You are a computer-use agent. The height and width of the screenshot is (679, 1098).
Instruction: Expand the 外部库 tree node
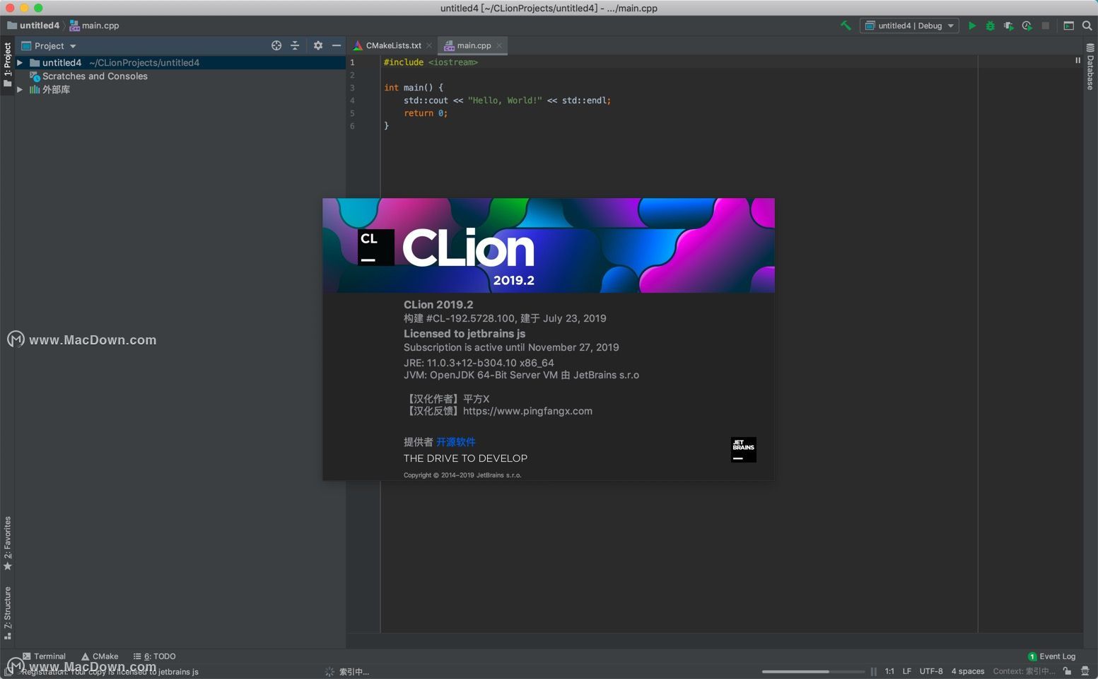point(20,89)
